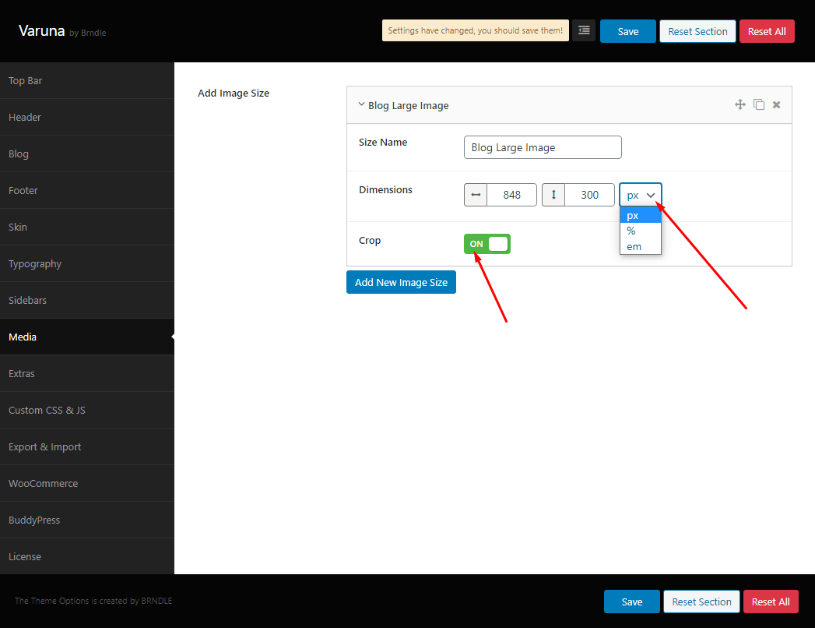Click the Size Name field label
815x628 pixels.
coord(383,142)
